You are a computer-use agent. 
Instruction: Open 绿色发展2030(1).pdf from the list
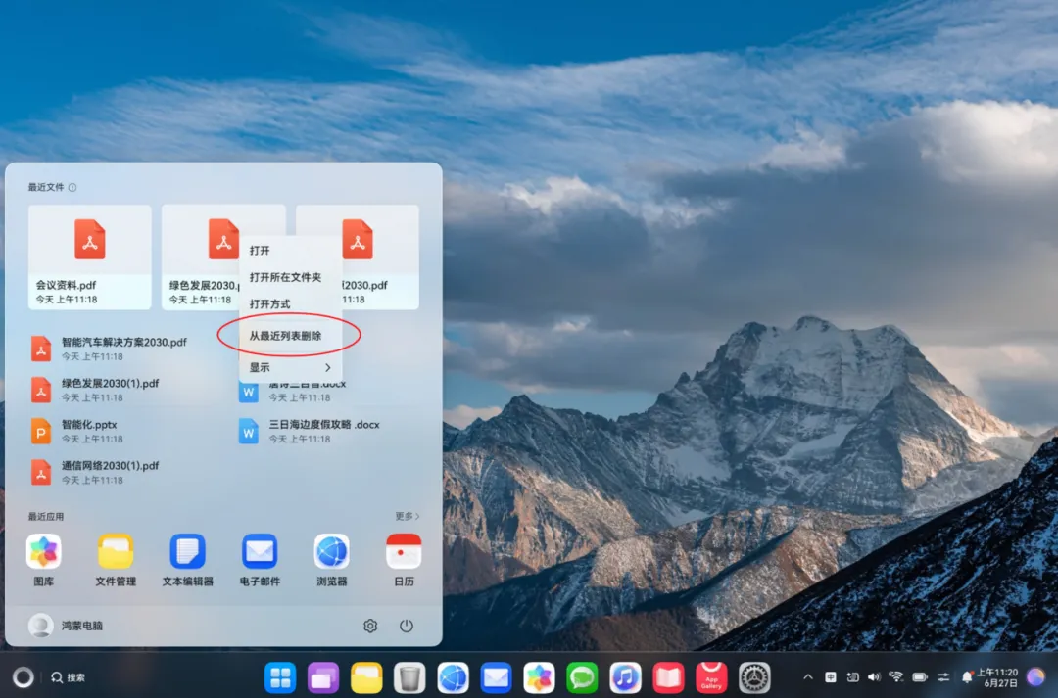(96, 390)
